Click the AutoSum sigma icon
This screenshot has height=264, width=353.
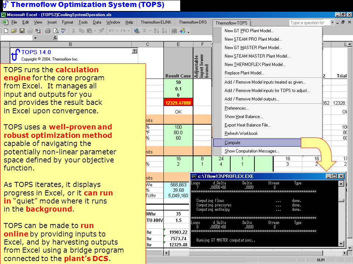pos(145,31)
